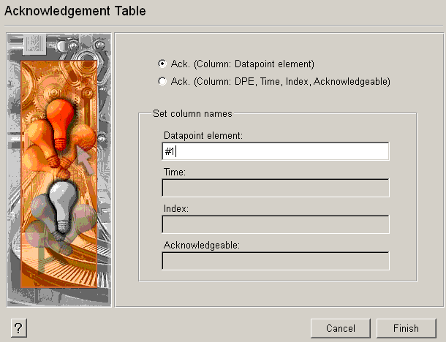The height and width of the screenshot is (342, 446).
Task: Select Ack. (Column: Datapoint element) radio button
Action: (x=162, y=64)
